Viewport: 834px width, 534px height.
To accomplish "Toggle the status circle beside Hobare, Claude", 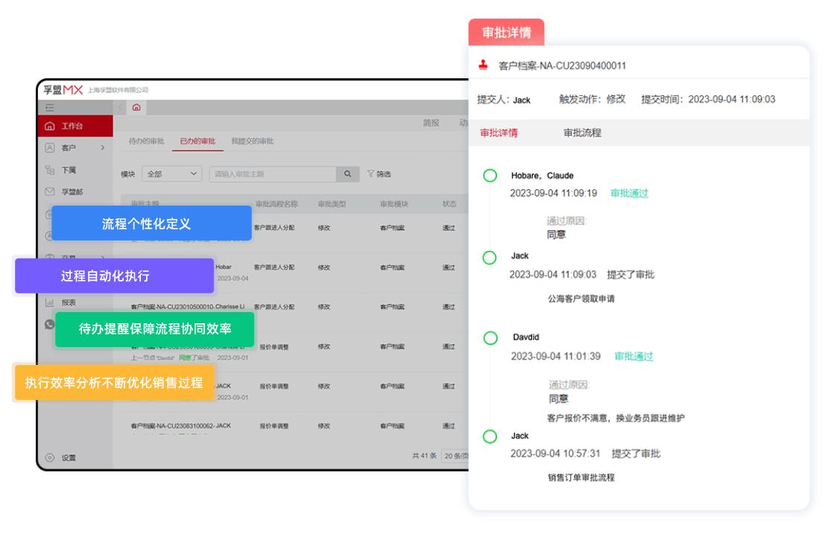I will (x=490, y=176).
